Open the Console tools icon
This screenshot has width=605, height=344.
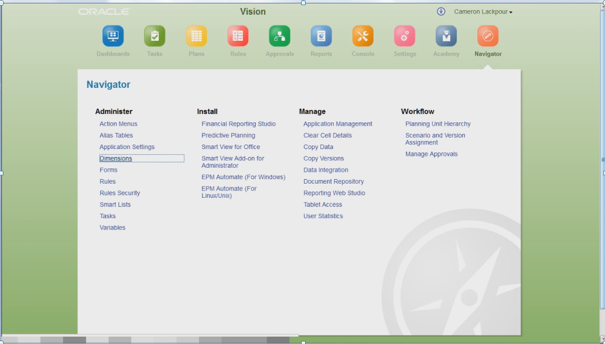tap(363, 36)
